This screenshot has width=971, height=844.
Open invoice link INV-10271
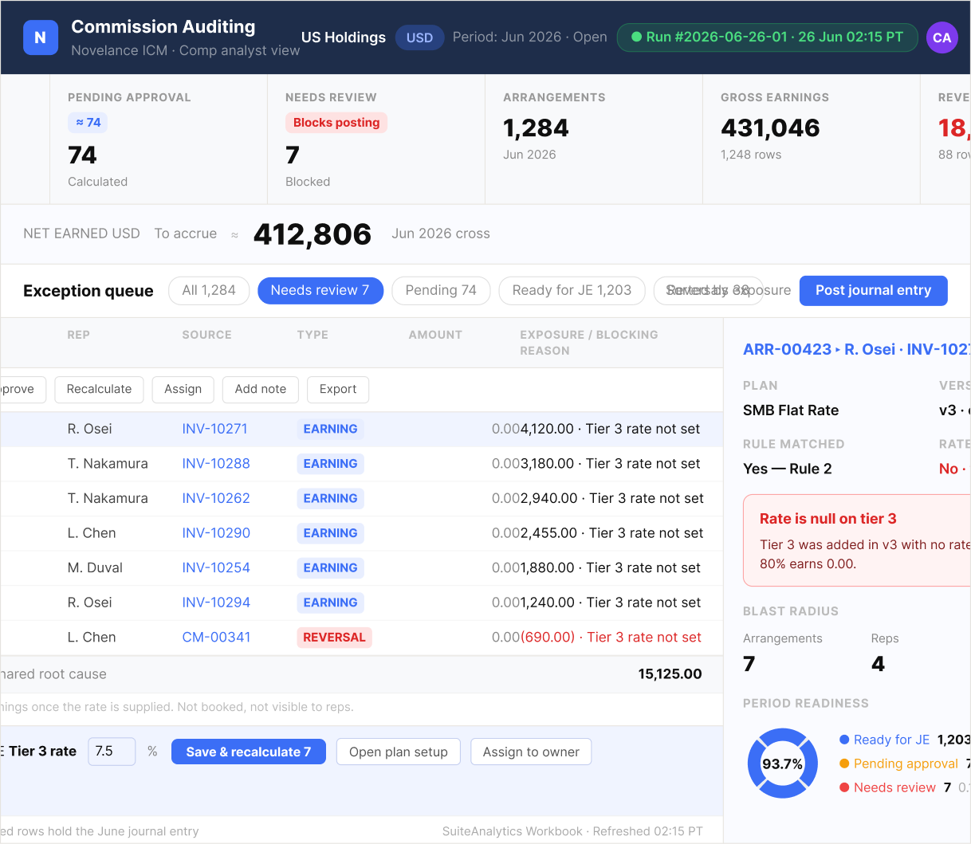[x=214, y=429]
